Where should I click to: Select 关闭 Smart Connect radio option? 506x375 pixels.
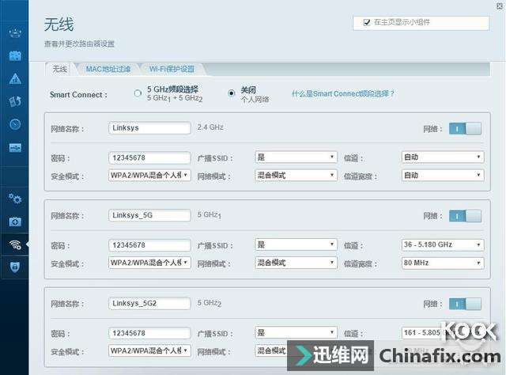[232, 93]
